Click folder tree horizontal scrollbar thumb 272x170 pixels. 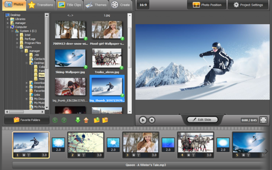coord(16,112)
